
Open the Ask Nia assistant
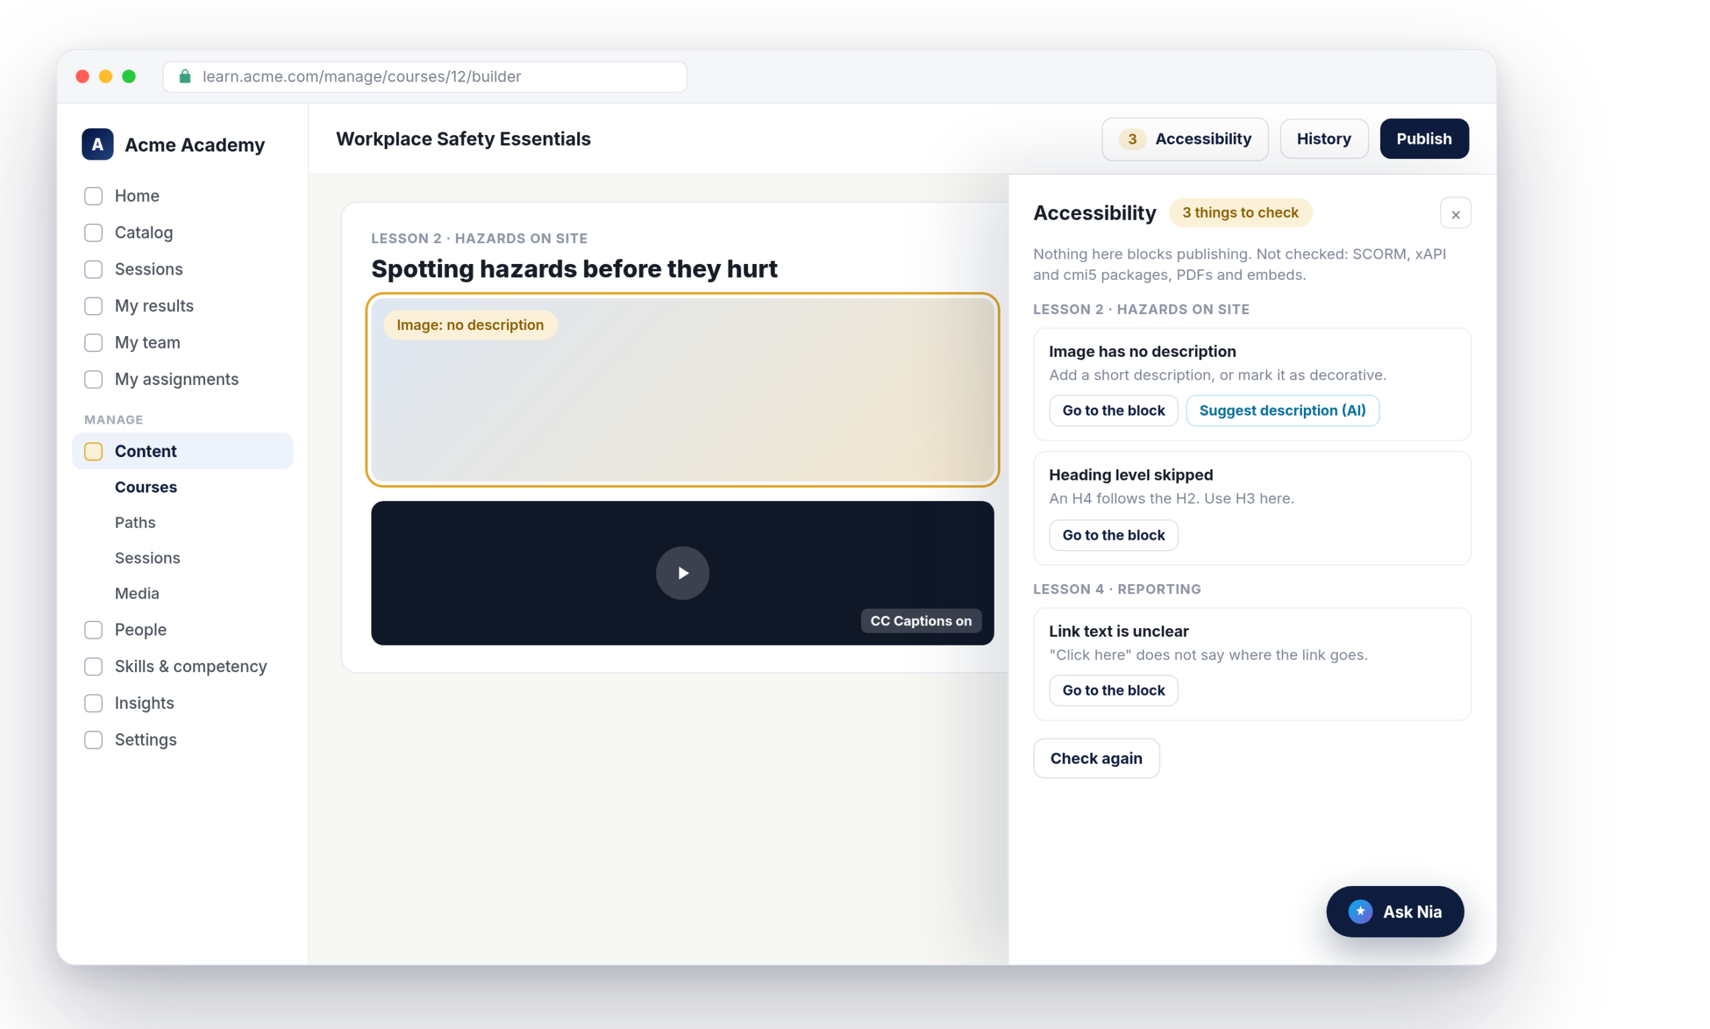click(1395, 913)
